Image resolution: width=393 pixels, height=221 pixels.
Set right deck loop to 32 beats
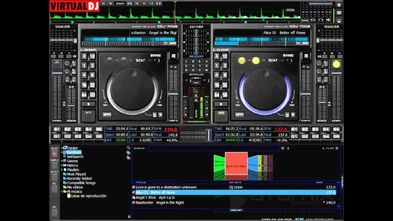point(225,85)
